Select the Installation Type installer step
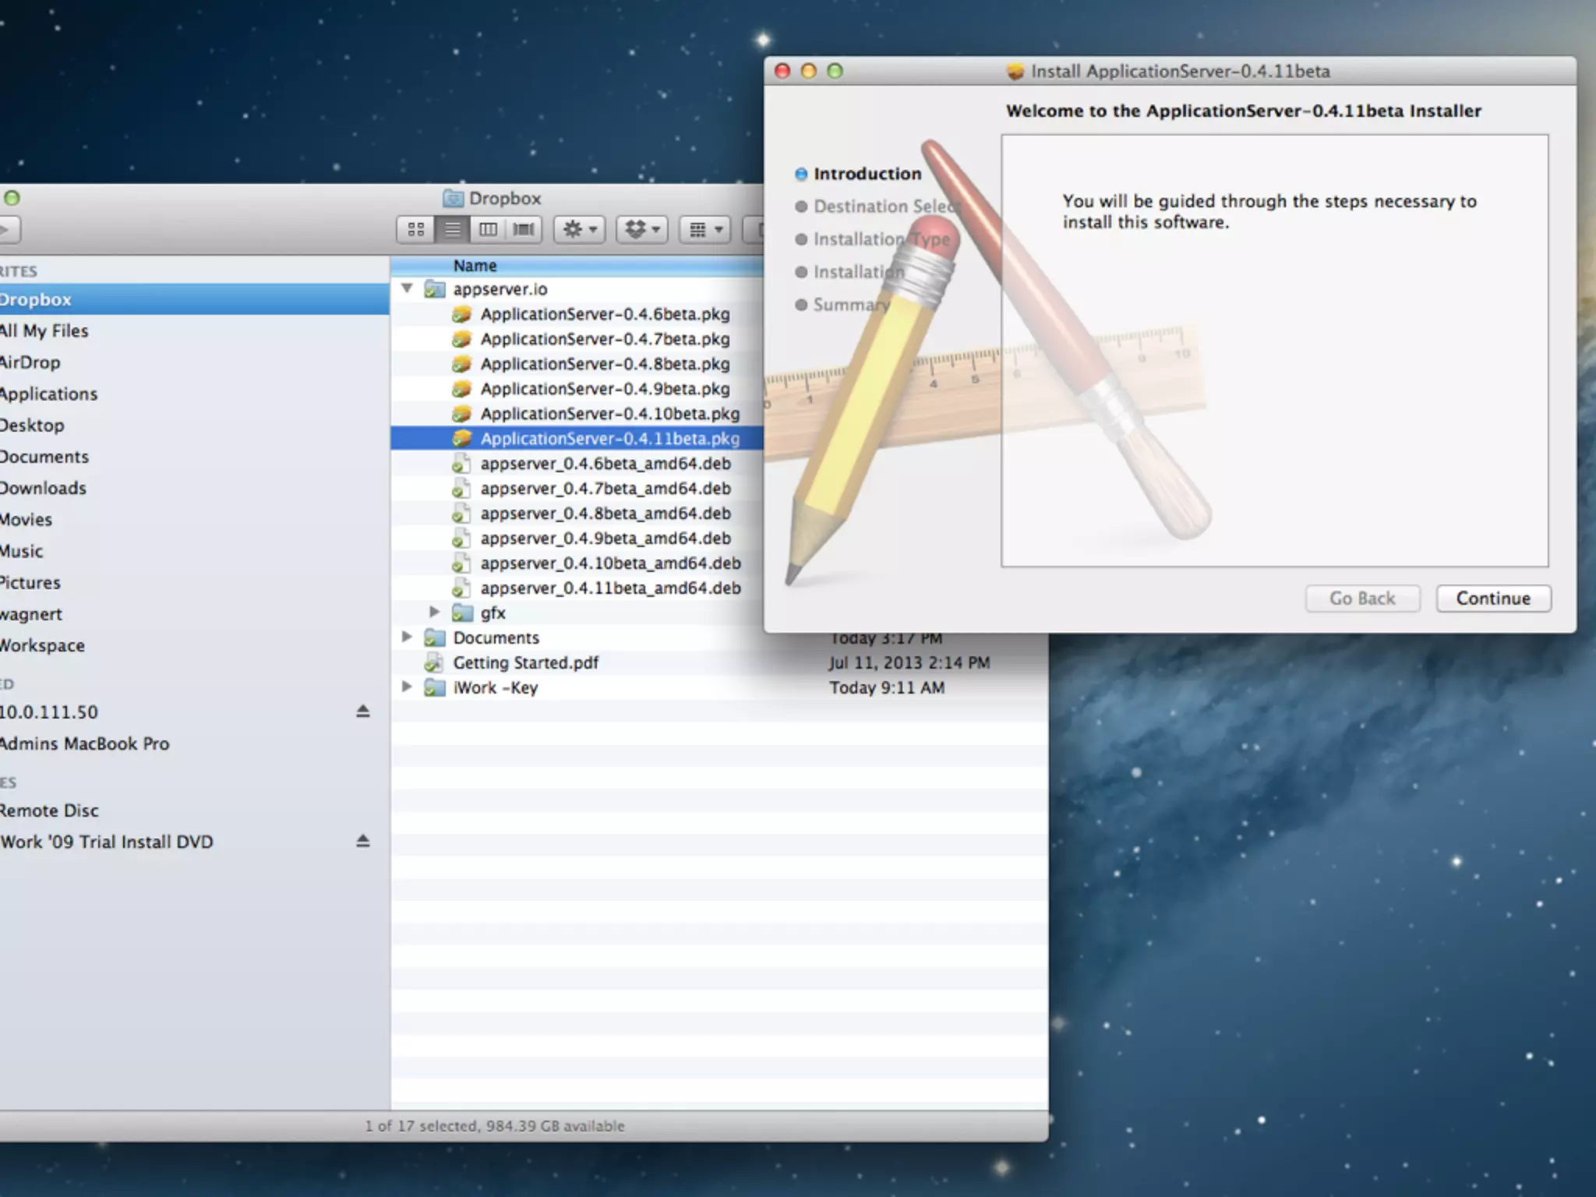 [x=873, y=238]
